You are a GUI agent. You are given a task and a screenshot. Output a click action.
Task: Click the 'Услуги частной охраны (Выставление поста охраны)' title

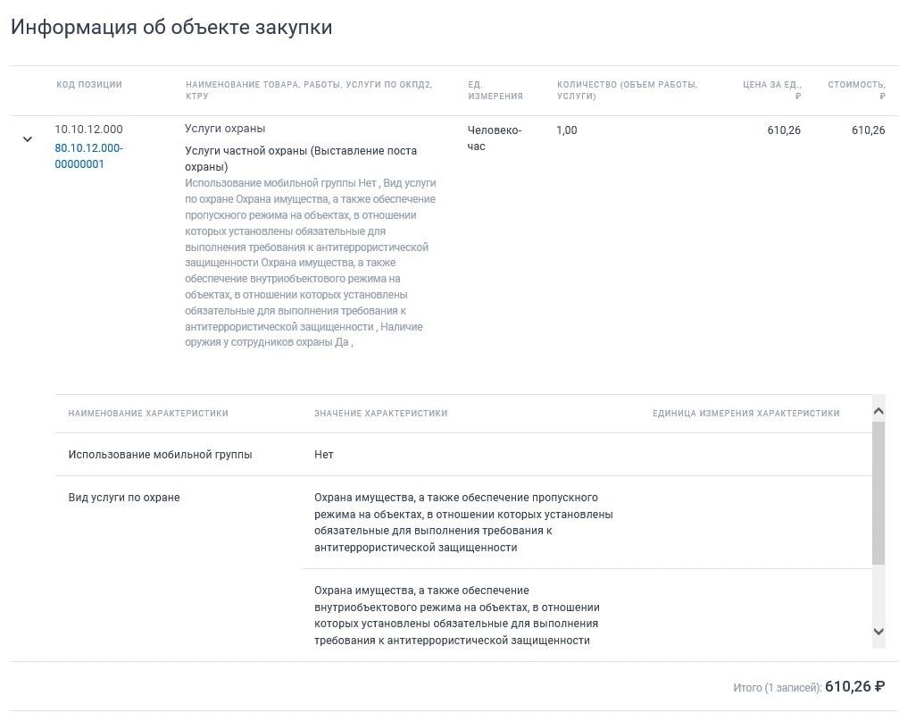click(301, 159)
